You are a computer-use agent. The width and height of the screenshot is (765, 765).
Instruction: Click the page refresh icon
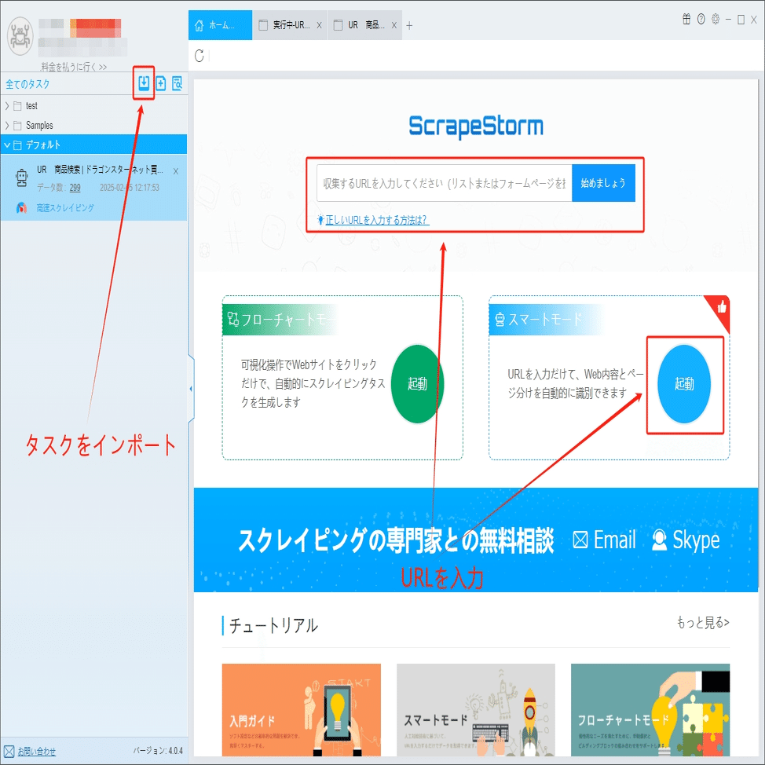(x=199, y=56)
